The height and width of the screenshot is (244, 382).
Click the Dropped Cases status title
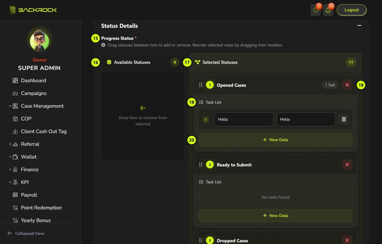(232, 241)
